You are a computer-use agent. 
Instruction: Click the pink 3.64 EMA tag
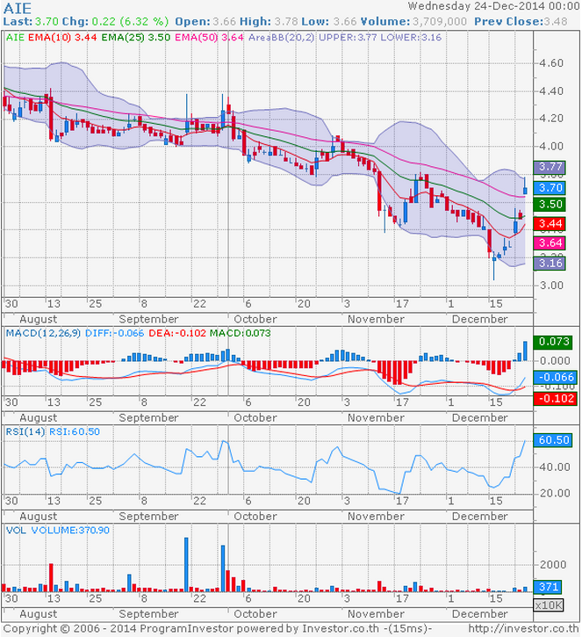click(550, 243)
